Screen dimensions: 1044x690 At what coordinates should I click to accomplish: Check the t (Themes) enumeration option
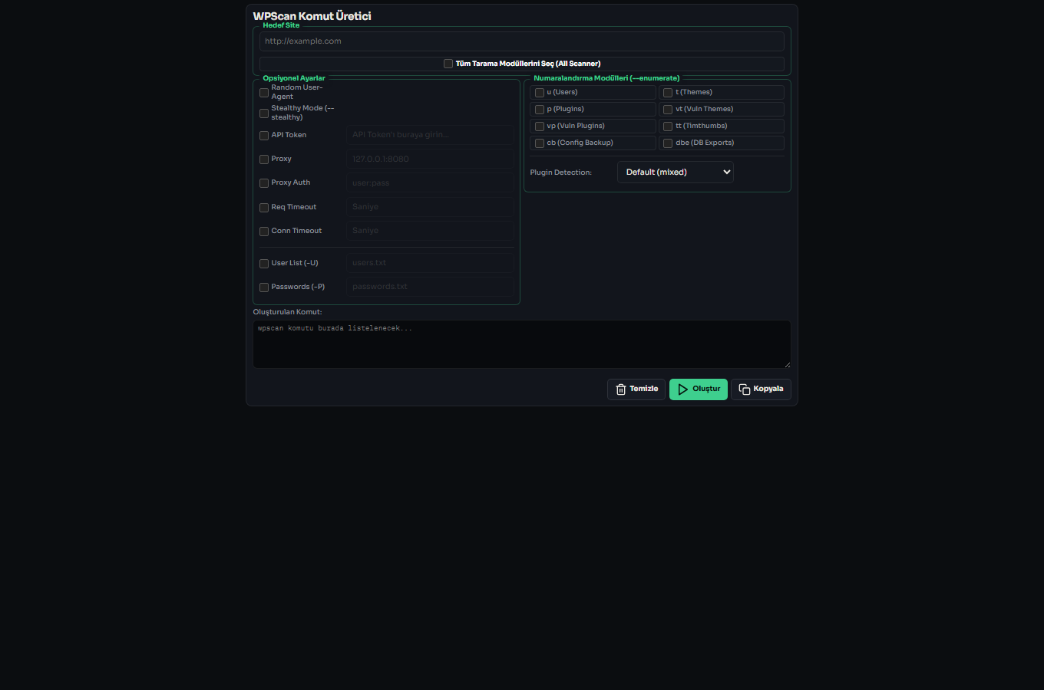click(x=668, y=93)
